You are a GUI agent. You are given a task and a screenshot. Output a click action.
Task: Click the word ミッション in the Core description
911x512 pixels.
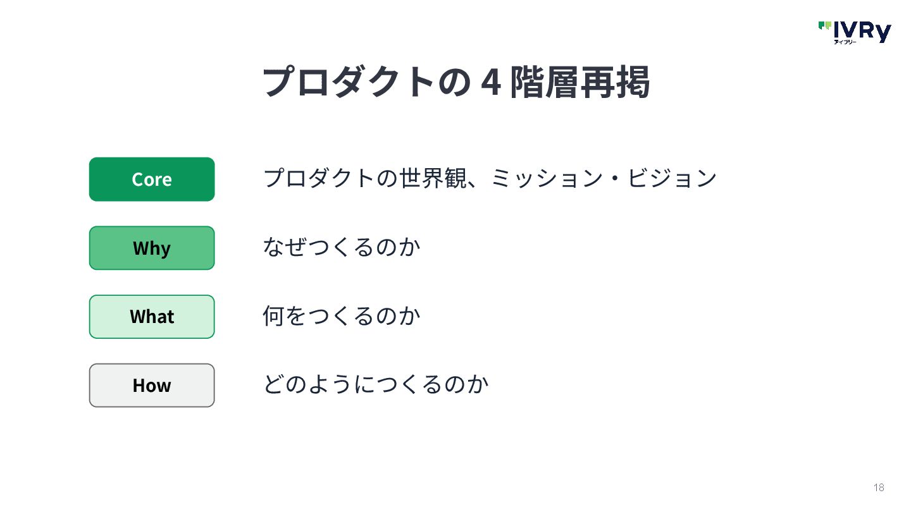[546, 178]
